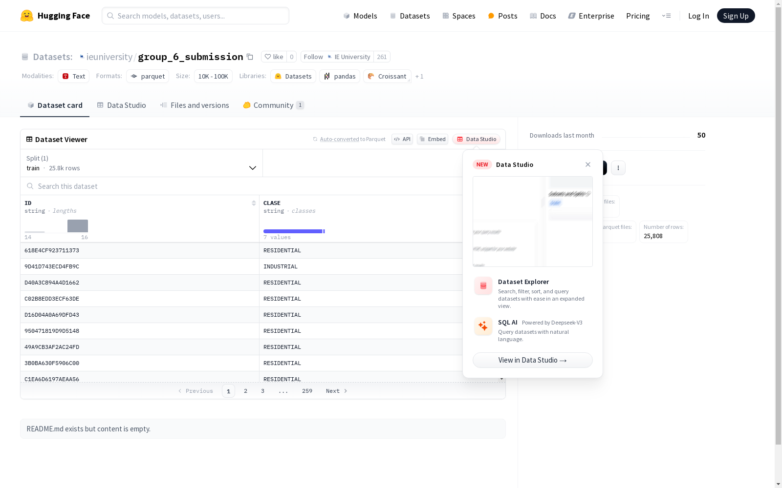Click the parquet format tag
The image size is (782, 488).
point(148,76)
